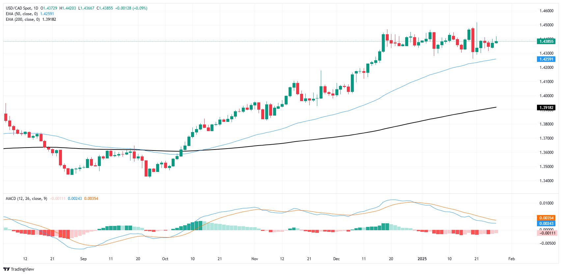Click the 1.46000 price axis label
Viewport: 562px width, 275px height.
point(546,11)
